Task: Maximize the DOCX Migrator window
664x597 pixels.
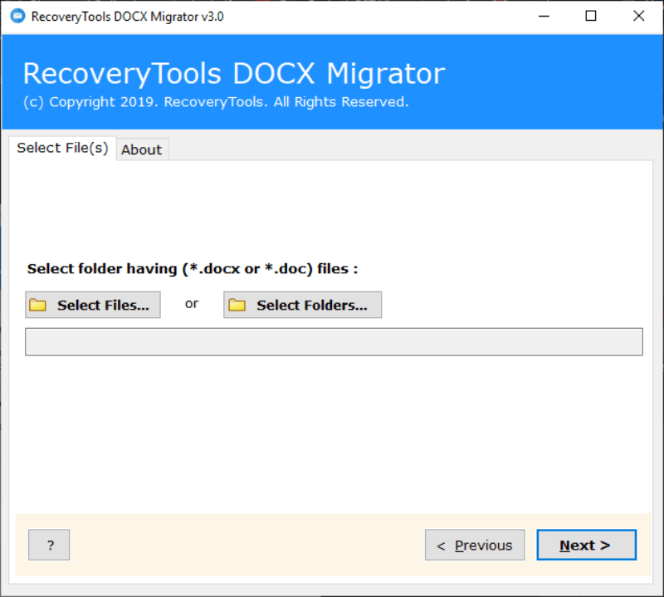Action: tap(591, 16)
